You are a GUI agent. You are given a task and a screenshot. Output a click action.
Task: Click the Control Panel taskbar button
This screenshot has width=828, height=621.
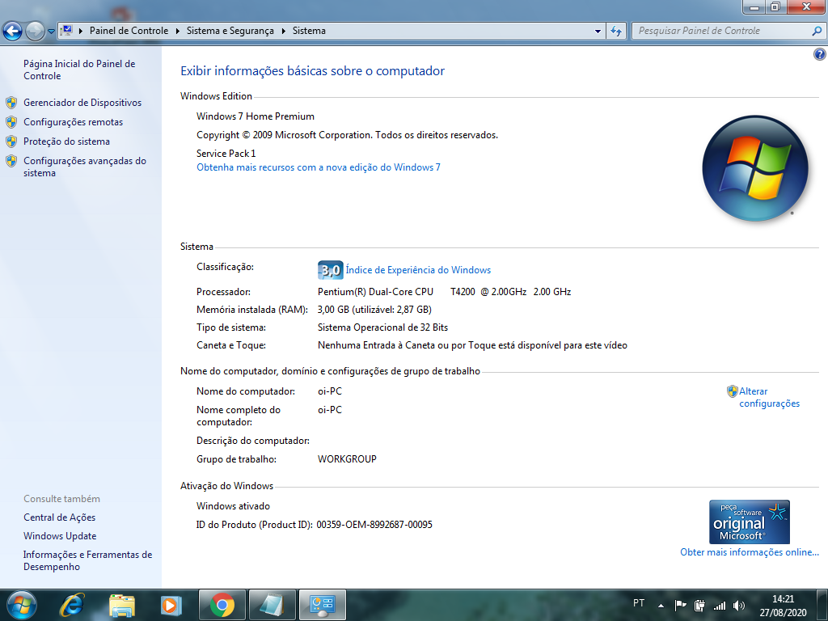tap(323, 605)
